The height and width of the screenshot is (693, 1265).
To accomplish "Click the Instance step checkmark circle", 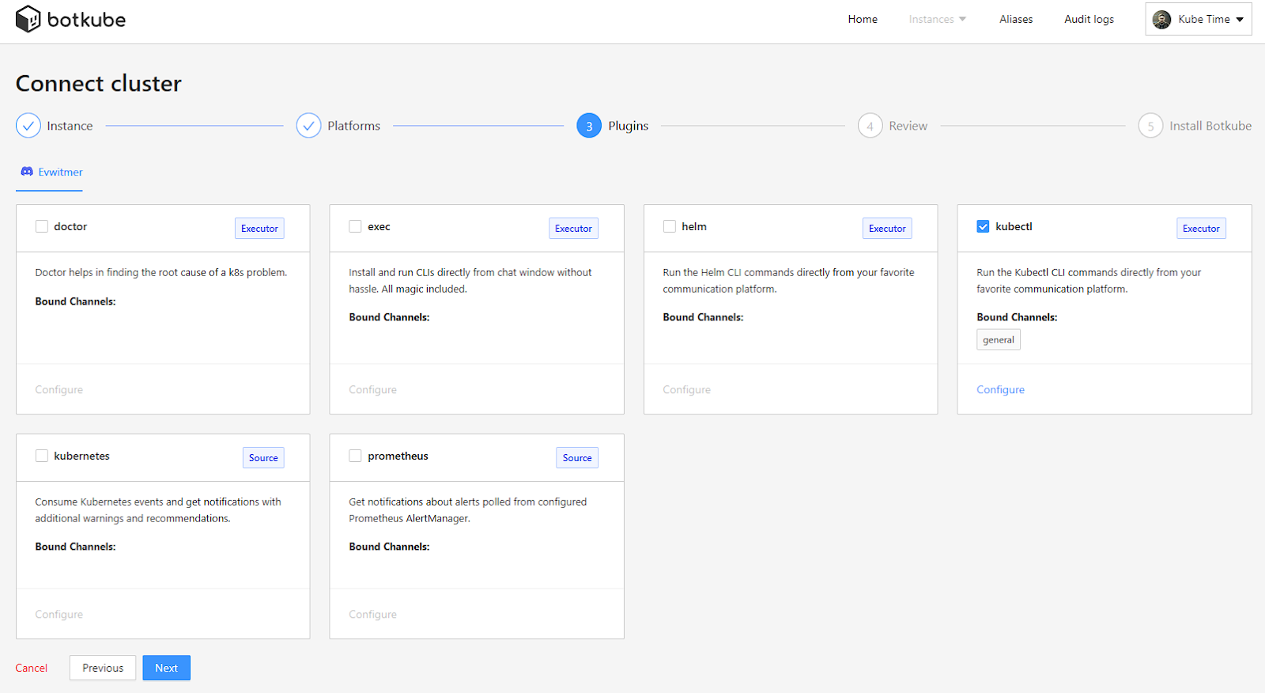I will pyautogui.click(x=28, y=126).
